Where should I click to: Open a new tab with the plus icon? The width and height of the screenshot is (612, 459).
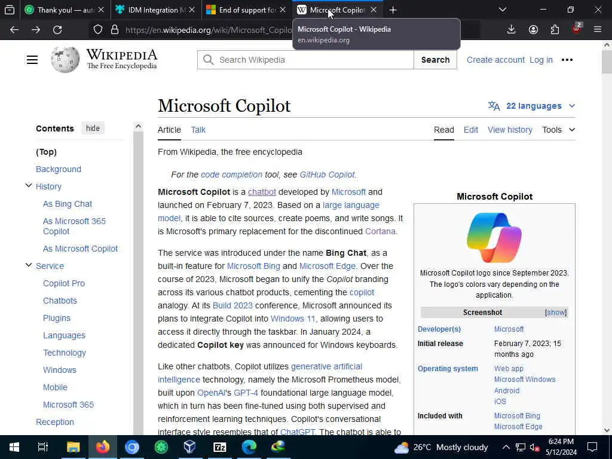click(393, 10)
